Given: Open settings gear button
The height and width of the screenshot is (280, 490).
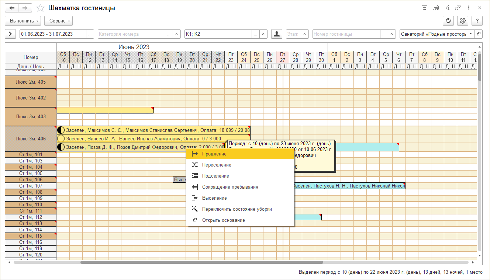Looking at the screenshot, I should 462,21.
